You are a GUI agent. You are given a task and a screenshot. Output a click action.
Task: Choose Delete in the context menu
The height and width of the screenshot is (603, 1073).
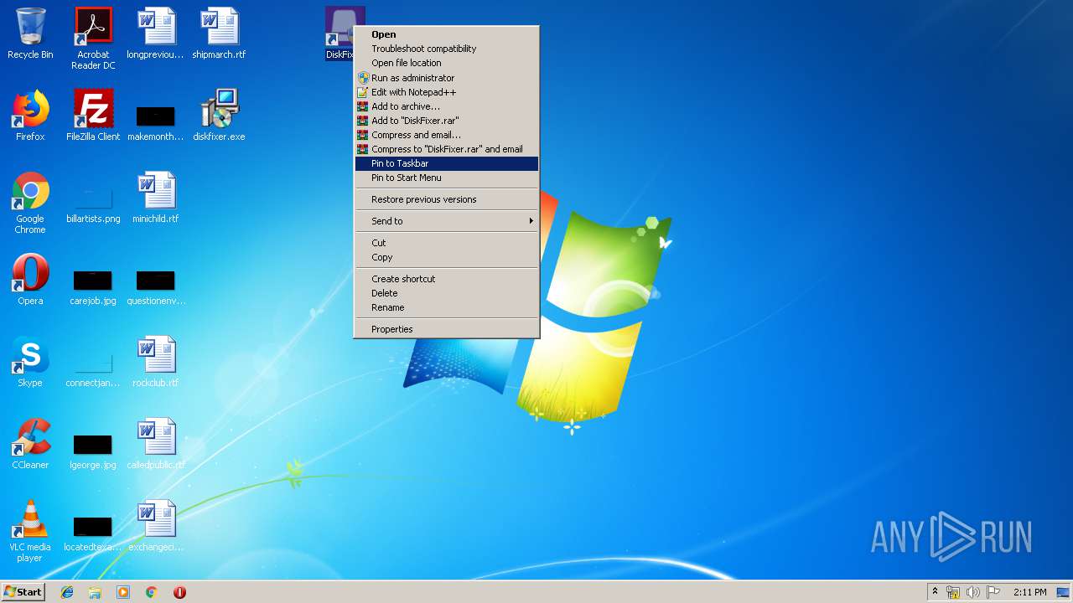pyautogui.click(x=447, y=293)
